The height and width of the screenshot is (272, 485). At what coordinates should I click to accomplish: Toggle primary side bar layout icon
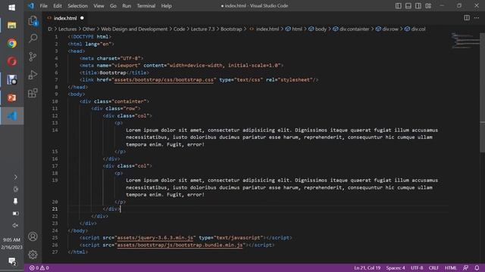399,6
